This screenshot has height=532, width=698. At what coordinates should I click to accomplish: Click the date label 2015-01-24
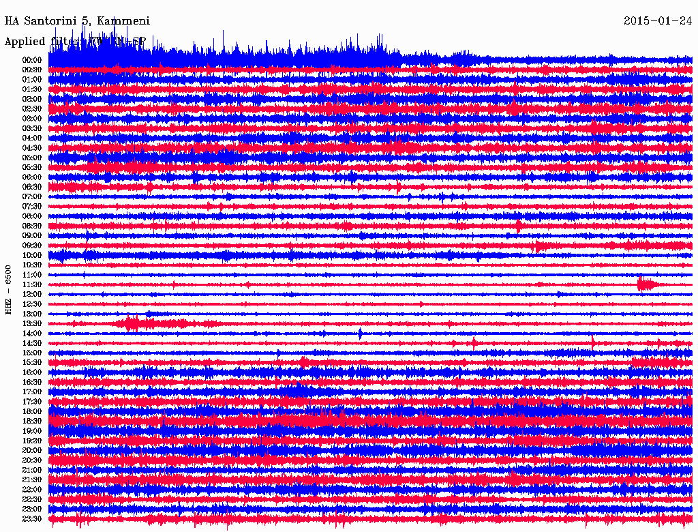click(658, 21)
